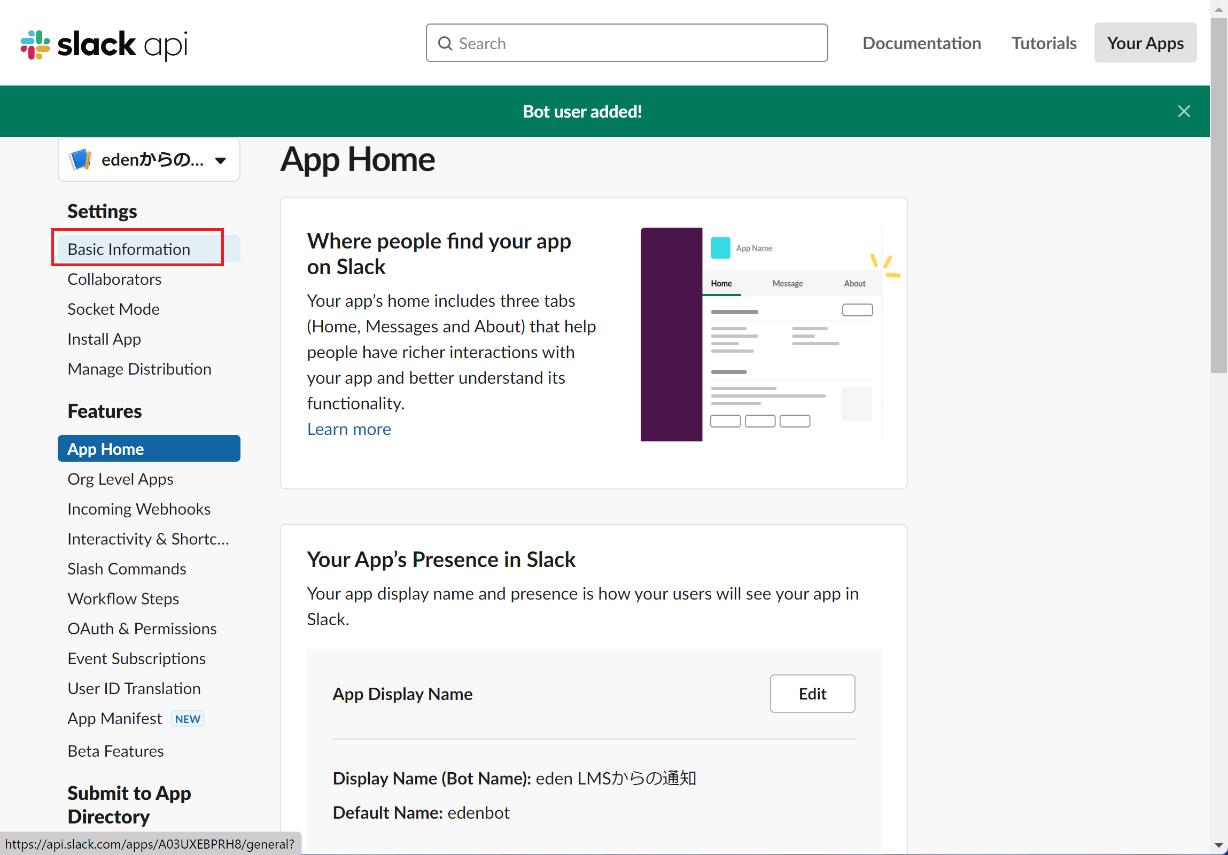Image resolution: width=1228 pixels, height=855 pixels.
Task: Open Tutorials in the top nav
Action: point(1044,43)
